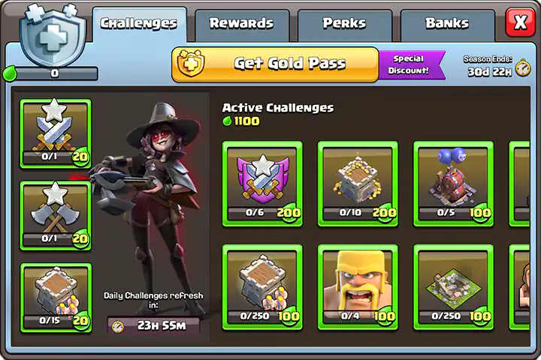
Task: Click the daily refresh 23H 55M timer
Action: [x=153, y=325]
